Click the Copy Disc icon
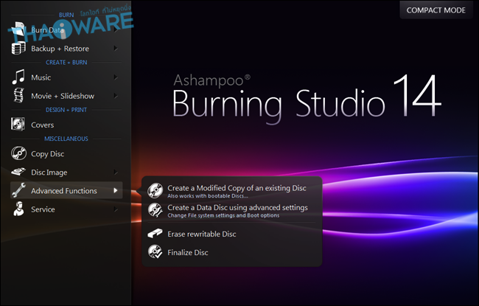Image resolution: width=479 pixels, height=306 pixels. pos(18,153)
